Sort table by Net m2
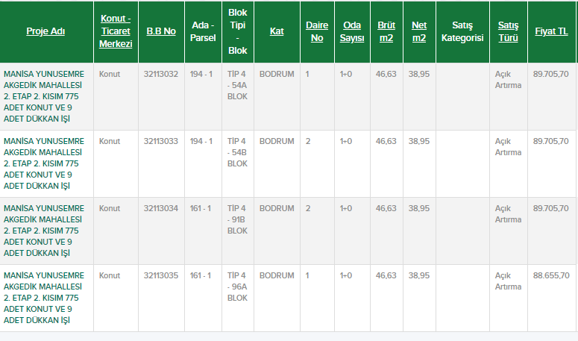This screenshot has height=341, width=578. 418,31
